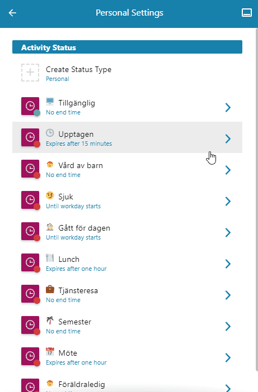The width and height of the screenshot is (258, 392).
Task: Click the window layout icon in header
Action: 247,12
